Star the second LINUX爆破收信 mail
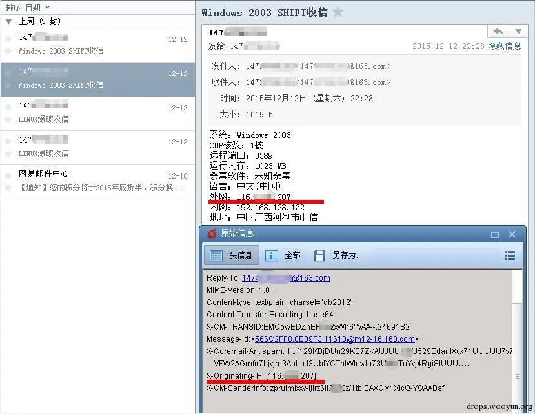This screenshot has width=535, height=414. pos(8,153)
